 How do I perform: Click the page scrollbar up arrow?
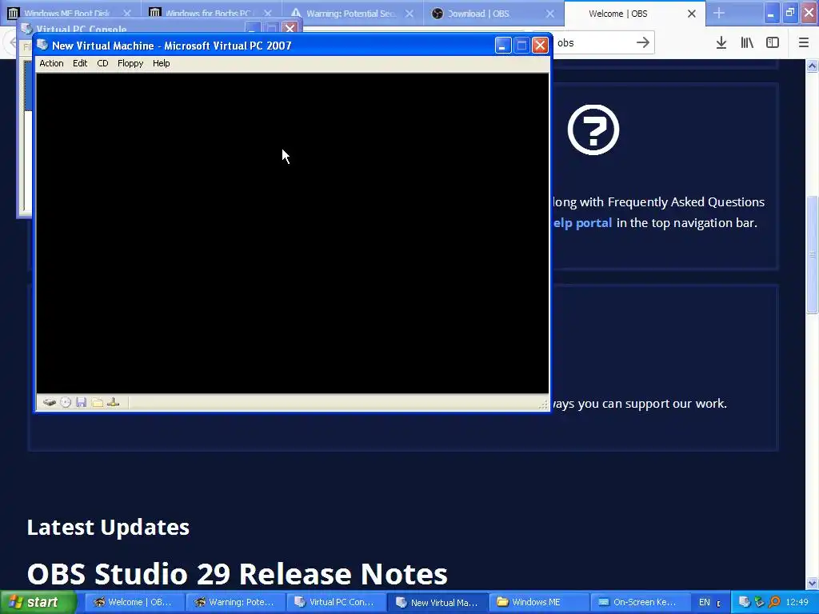pos(812,66)
